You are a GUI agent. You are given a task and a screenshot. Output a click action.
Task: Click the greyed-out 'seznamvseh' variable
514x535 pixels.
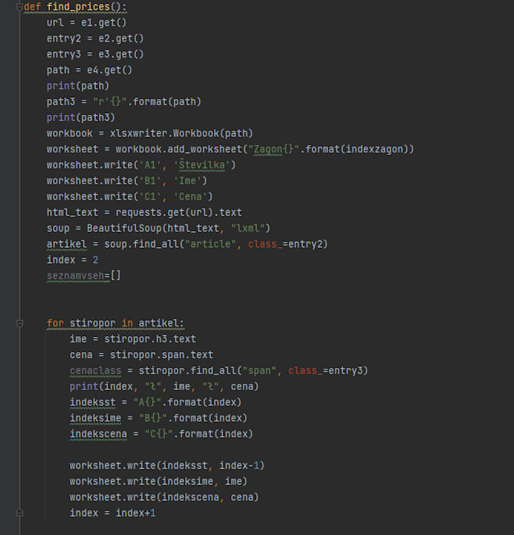[x=75, y=276]
